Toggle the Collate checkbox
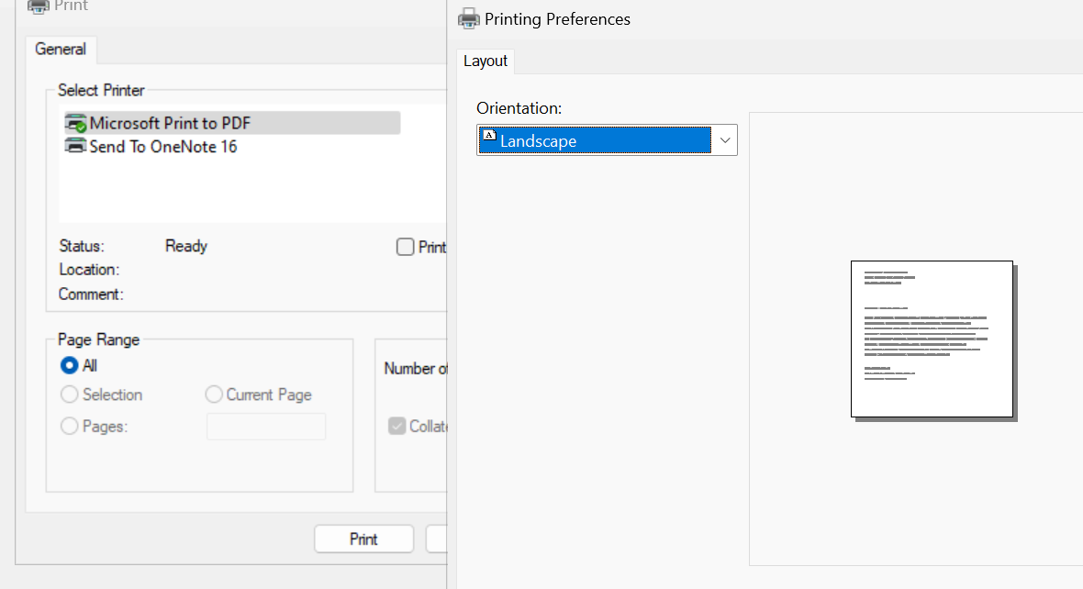Screen dimensions: 1083x589 [x=396, y=425]
